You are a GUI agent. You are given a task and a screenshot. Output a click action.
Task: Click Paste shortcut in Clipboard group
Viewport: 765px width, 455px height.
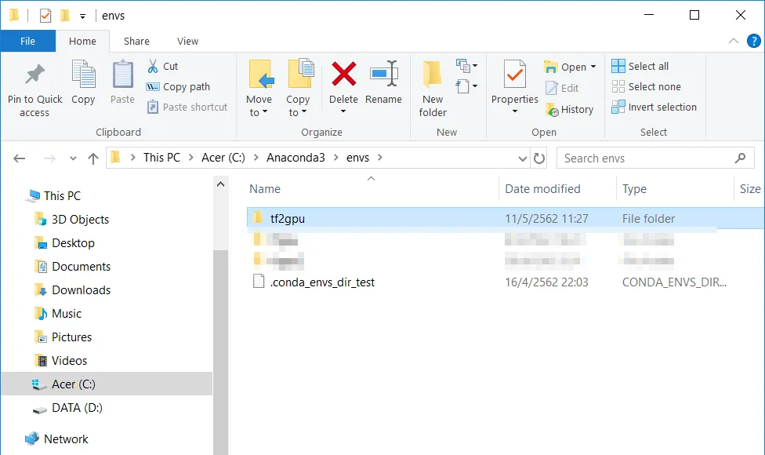click(x=187, y=107)
